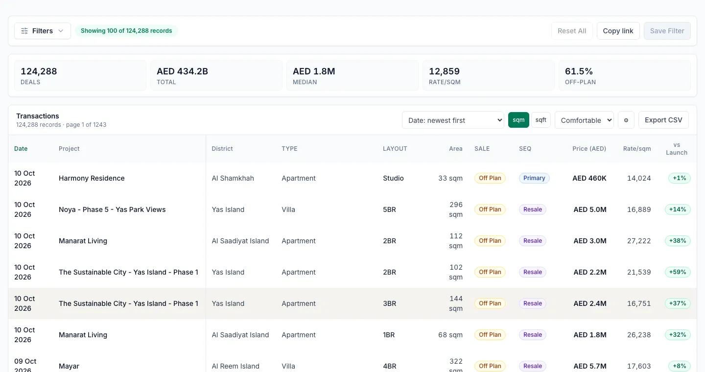This screenshot has width=705, height=372.
Task: Click the Mayar project name
Action: 69,366
